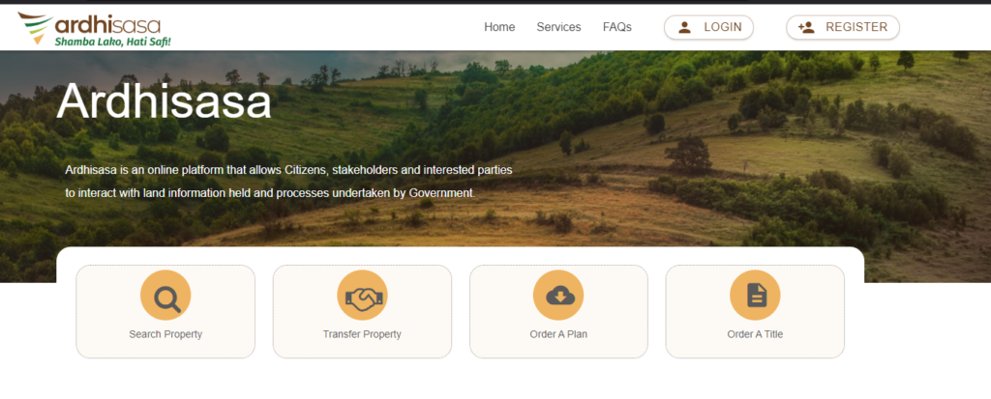This screenshot has height=399, width=991.
Task: Choose the Order A Plan label
Action: (x=558, y=334)
